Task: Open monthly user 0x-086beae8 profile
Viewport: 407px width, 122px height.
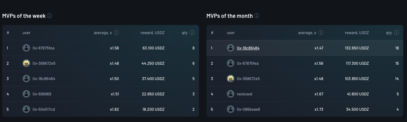Action: [248, 109]
